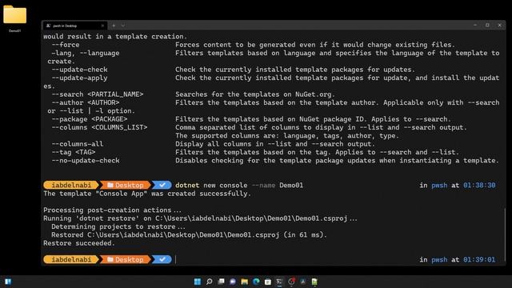Open the taskbar Search icon
This screenshot has width=512, height=288.
point(209,282)
